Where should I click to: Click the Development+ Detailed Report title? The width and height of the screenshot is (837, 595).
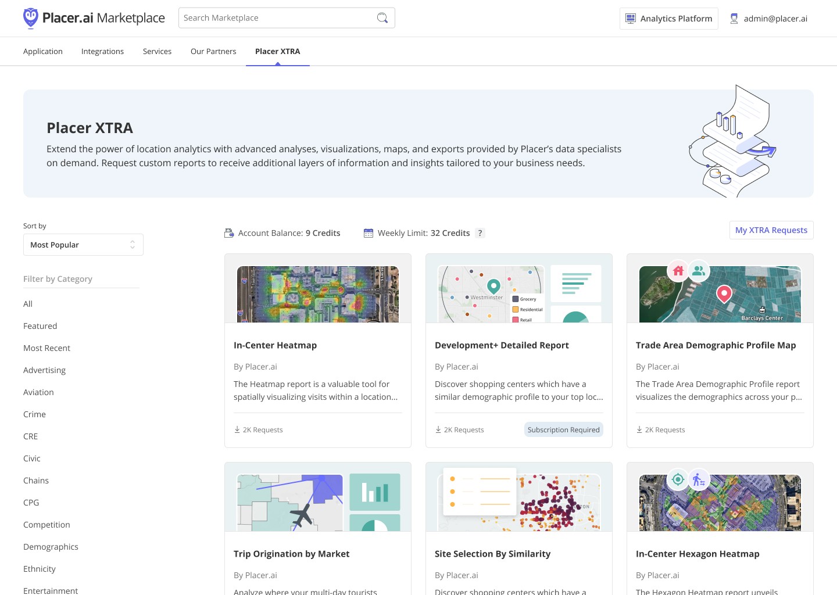click(502, 345)
